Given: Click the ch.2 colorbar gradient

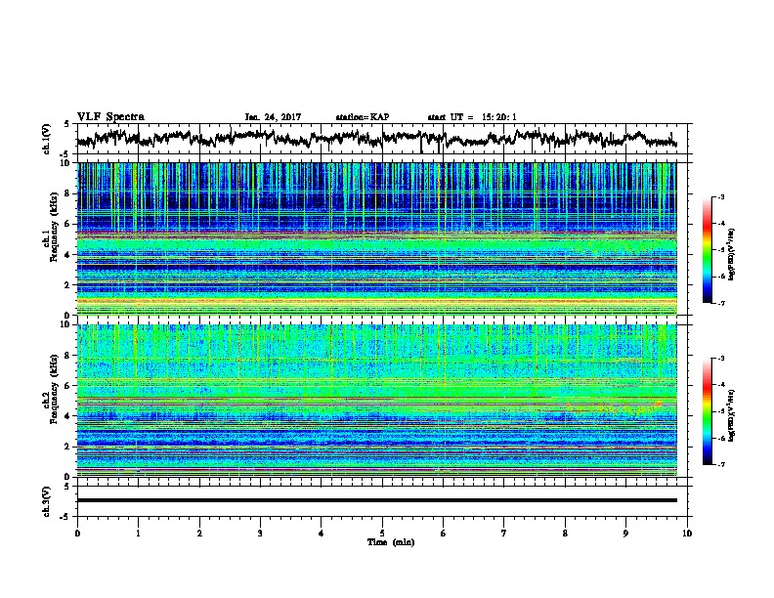Looking at the screenshot, I should point(707,411).
